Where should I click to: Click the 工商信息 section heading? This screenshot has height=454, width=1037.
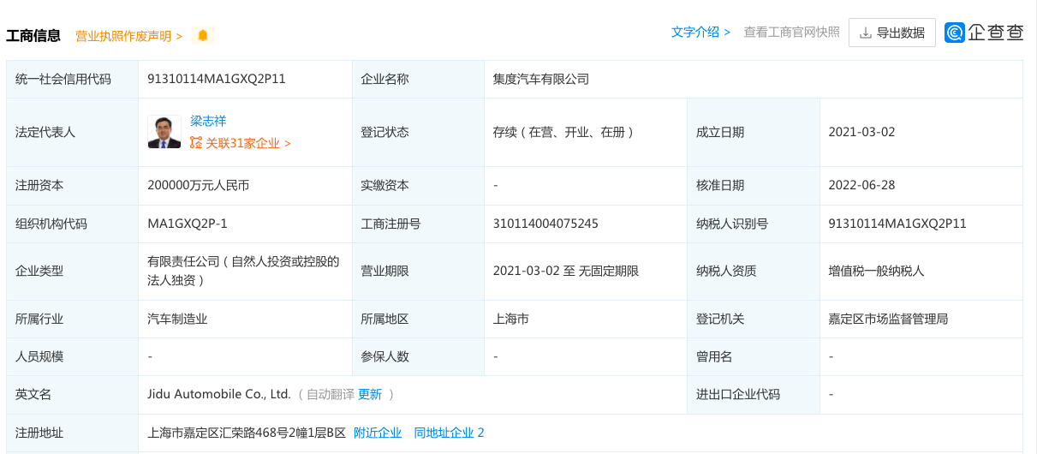pos(33,35)
